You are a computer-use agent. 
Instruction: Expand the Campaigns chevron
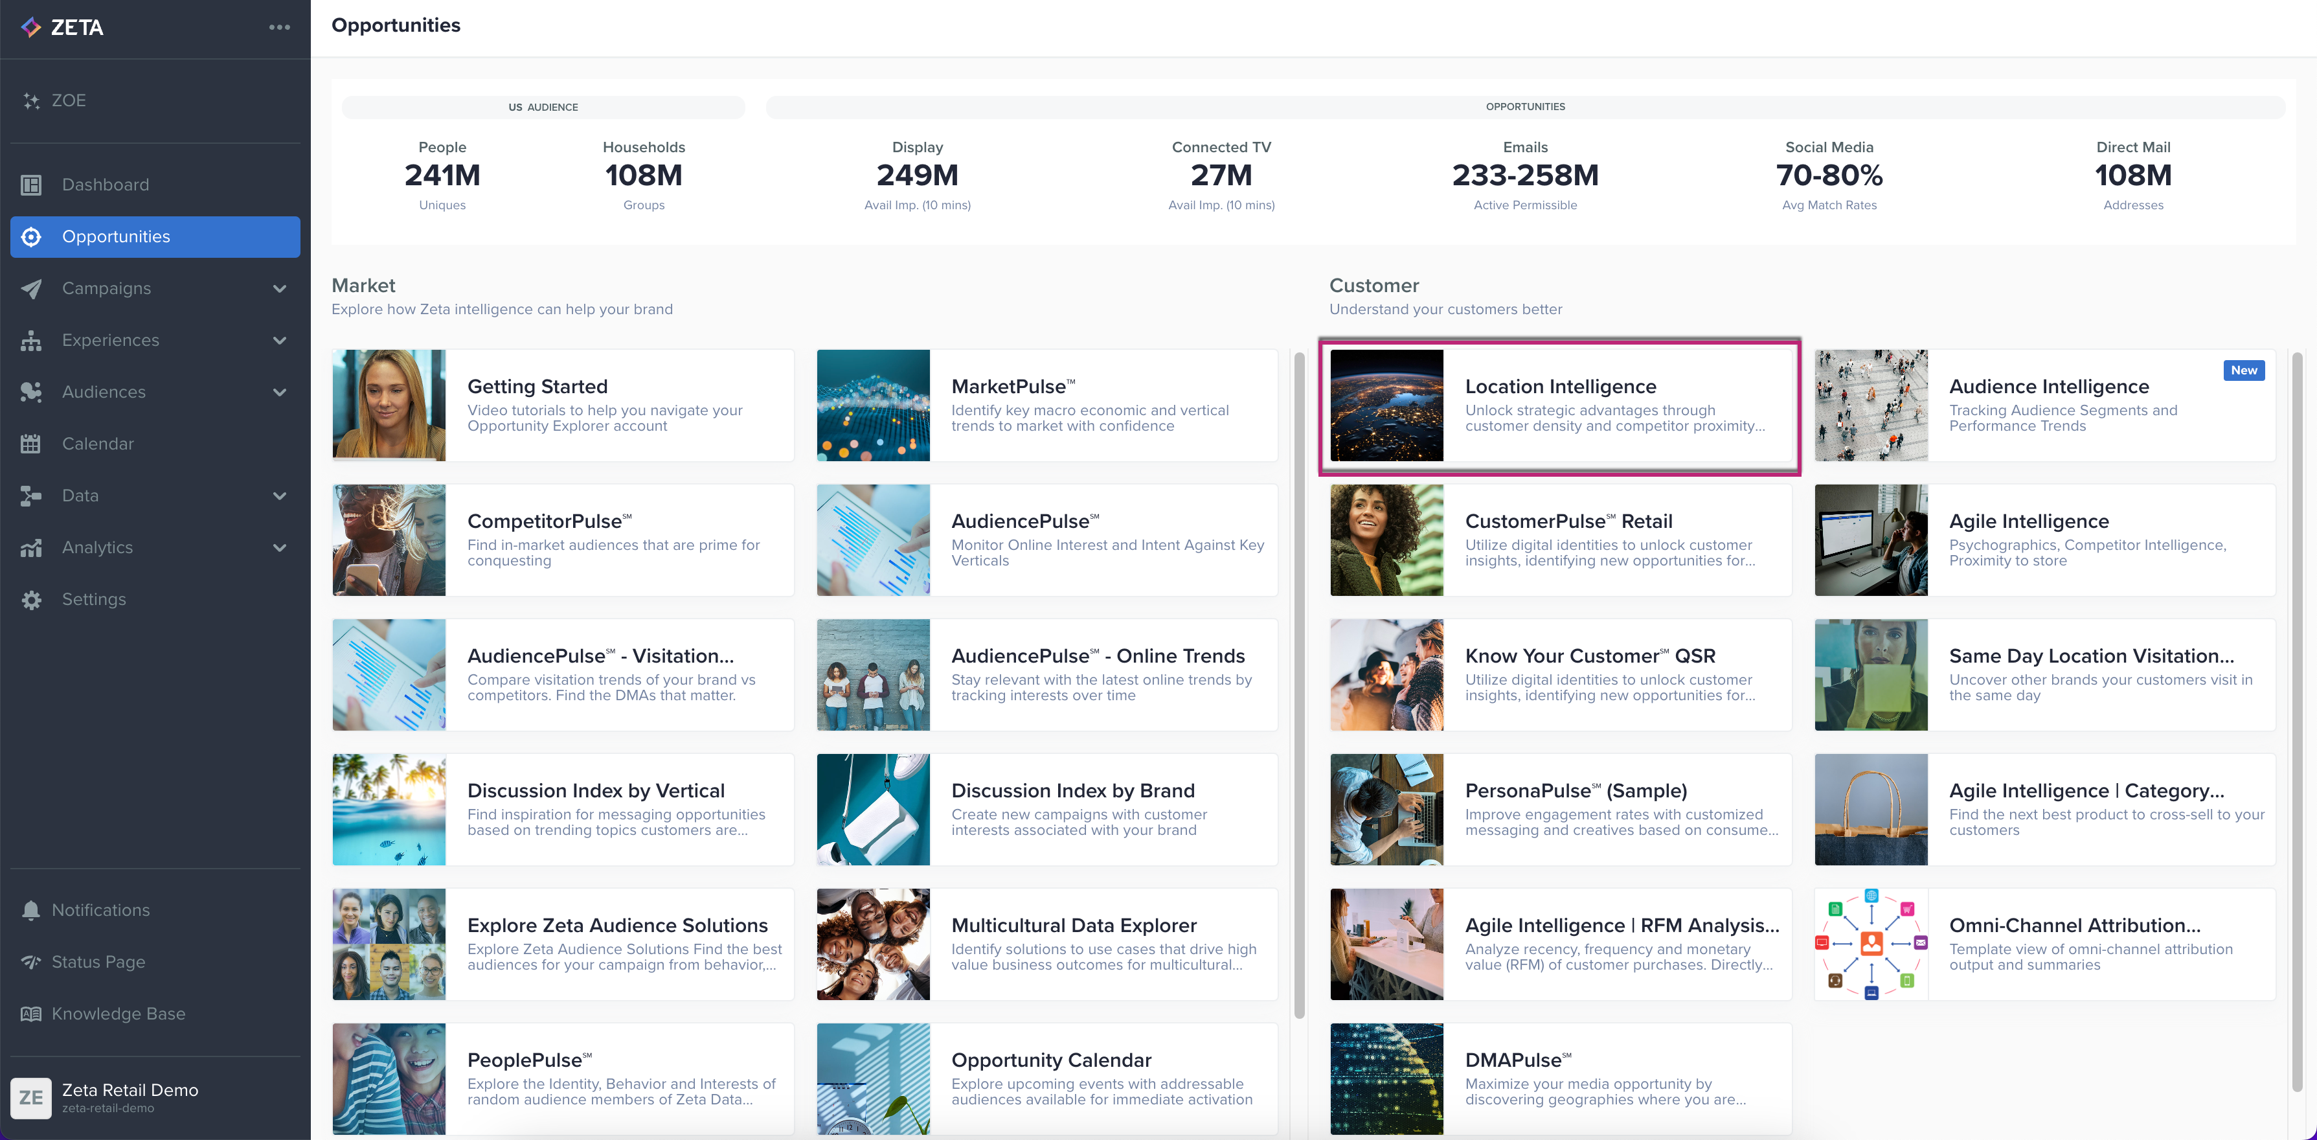(x=280, y=289)
